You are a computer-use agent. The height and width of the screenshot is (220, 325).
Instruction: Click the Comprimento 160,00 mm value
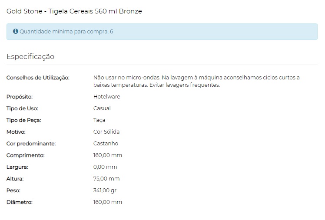tap(108, 155)
